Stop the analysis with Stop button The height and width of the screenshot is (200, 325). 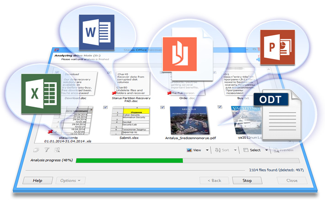point(247,180)
